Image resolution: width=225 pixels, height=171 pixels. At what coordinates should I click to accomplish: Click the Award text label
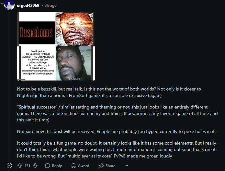84,166
